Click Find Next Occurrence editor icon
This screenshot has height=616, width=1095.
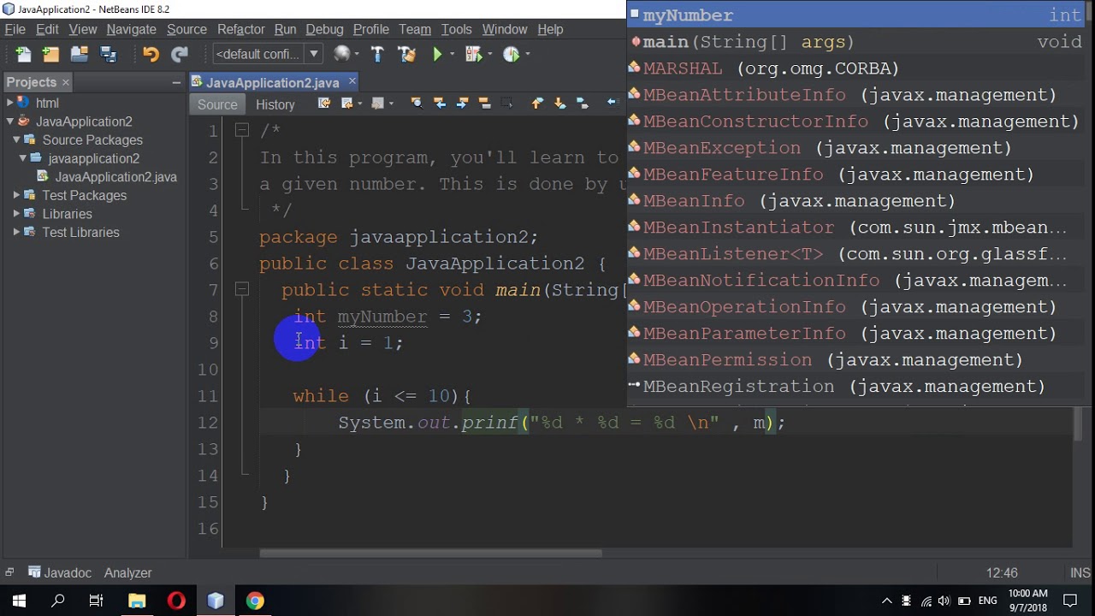coord(462,104)
